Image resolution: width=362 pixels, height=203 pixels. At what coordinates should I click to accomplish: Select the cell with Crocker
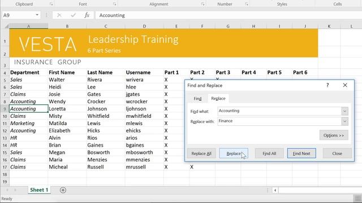(106, 101)
